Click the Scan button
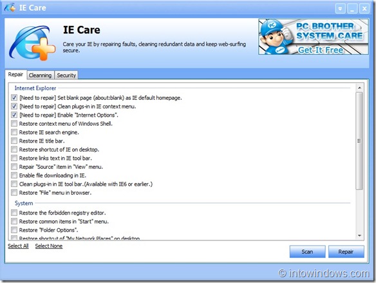The width and height of the screenshot is (376, 283). pyautogui.click(x=307, y=251)
